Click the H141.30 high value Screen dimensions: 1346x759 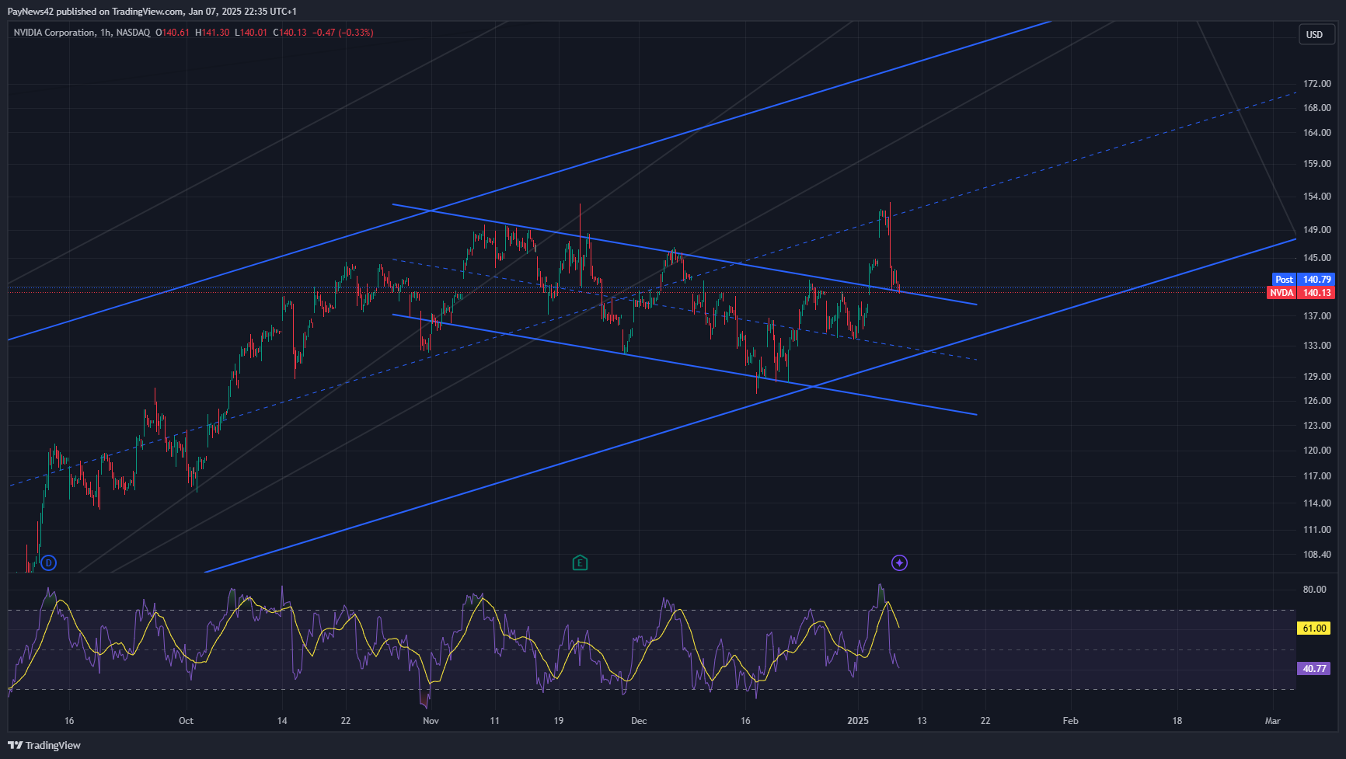pos(212,33)
